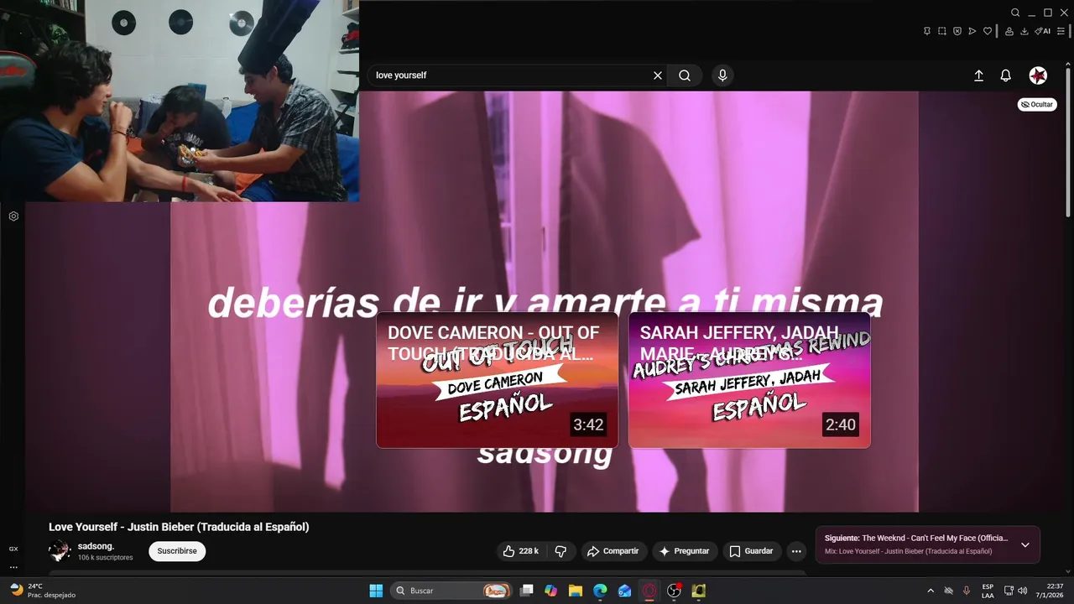Open the Opera profile person icon
This screenshot has height=604, width=1074.
(1009, 31)
